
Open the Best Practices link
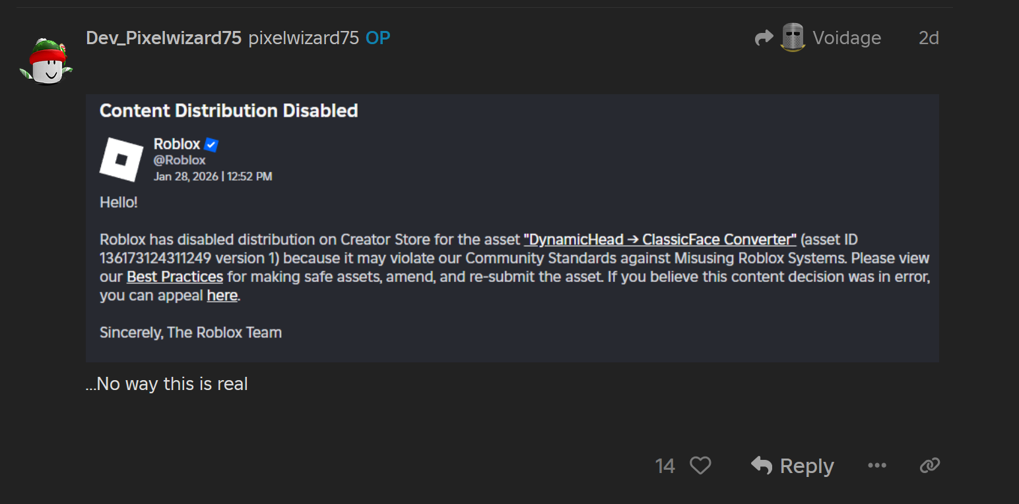click(175, 277)
